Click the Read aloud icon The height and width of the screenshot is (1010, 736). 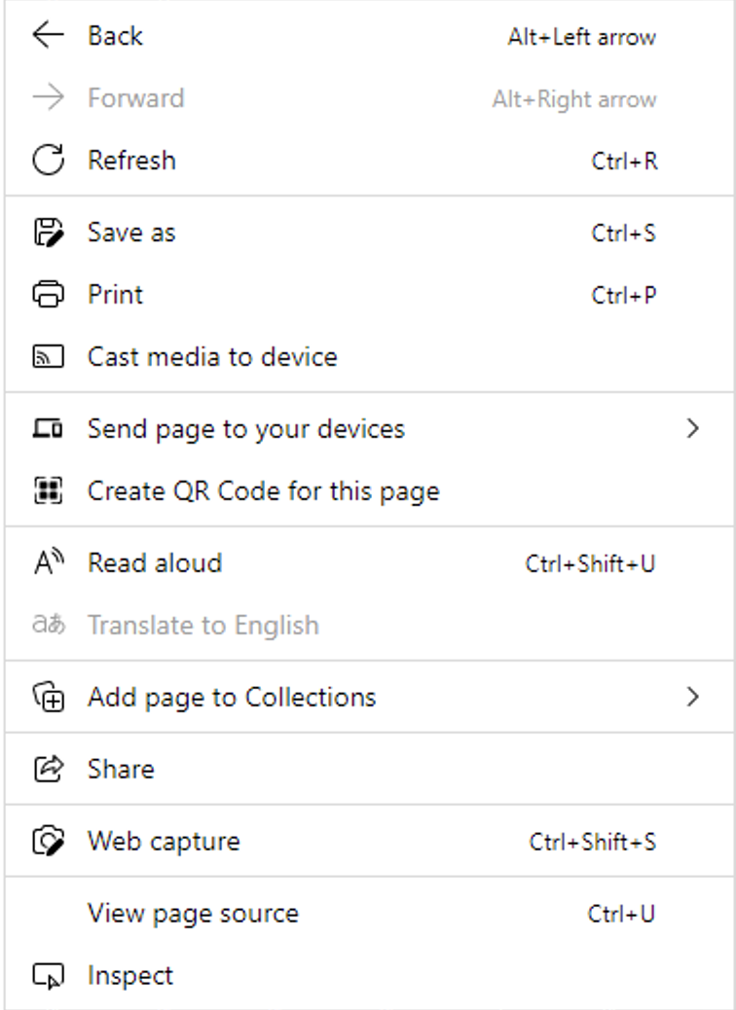[48, 563]
